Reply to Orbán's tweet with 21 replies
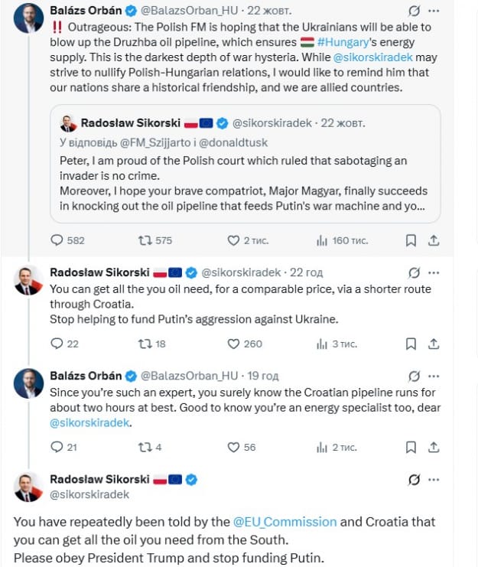The image size is (478, 567). (57, 447)
